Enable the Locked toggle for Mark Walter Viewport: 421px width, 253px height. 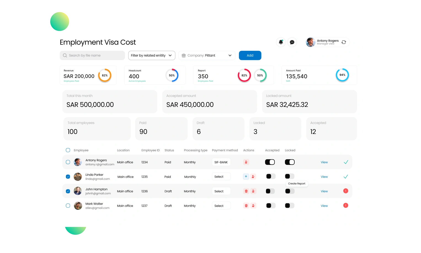click(x=289, y=205)
